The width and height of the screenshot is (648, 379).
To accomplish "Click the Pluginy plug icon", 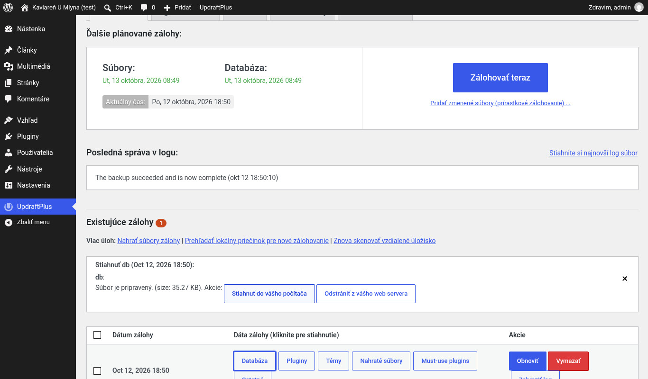I will coord(9,136).
